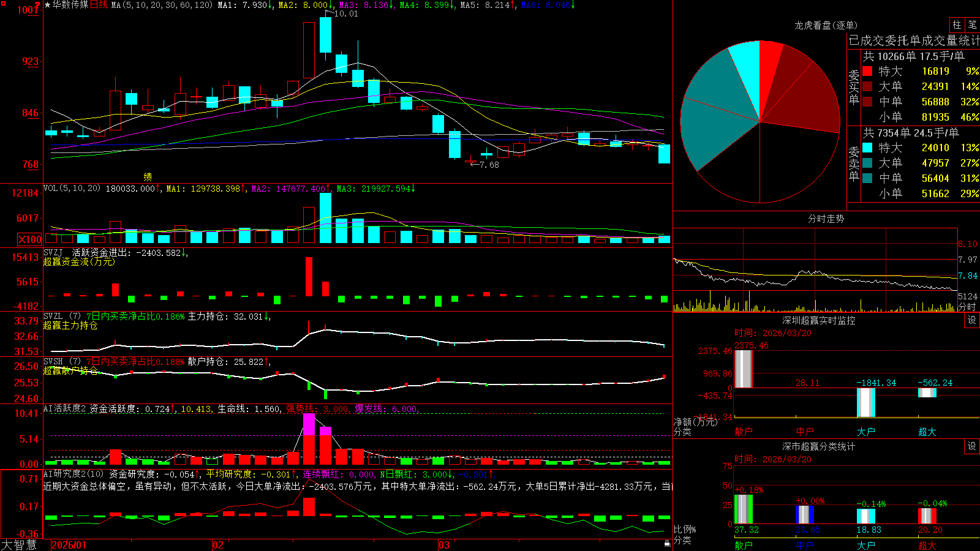Click the AI研究度2(10) indicator title
This screenshot has height=551, width=980.
pyautogui.click(x=73, y=474)
